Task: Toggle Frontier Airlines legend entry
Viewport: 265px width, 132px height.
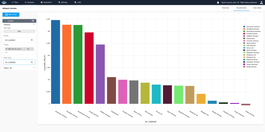Action: coord(251,41)
